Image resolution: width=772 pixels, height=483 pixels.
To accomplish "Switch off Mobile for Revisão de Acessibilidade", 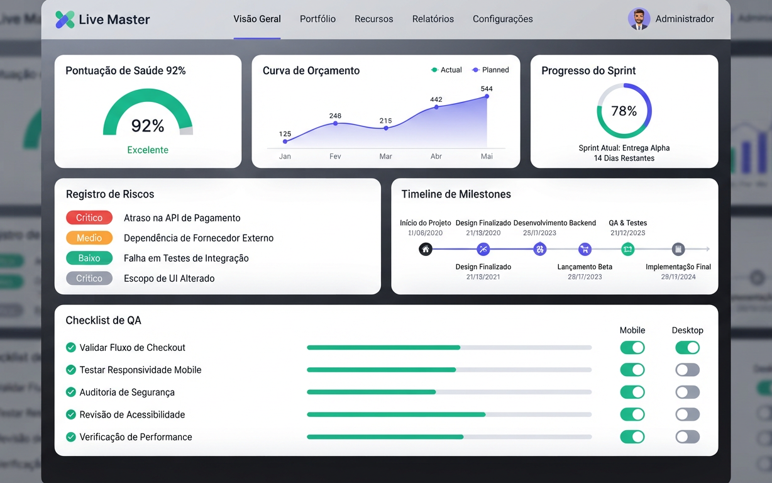I will (x=632, y=414).
